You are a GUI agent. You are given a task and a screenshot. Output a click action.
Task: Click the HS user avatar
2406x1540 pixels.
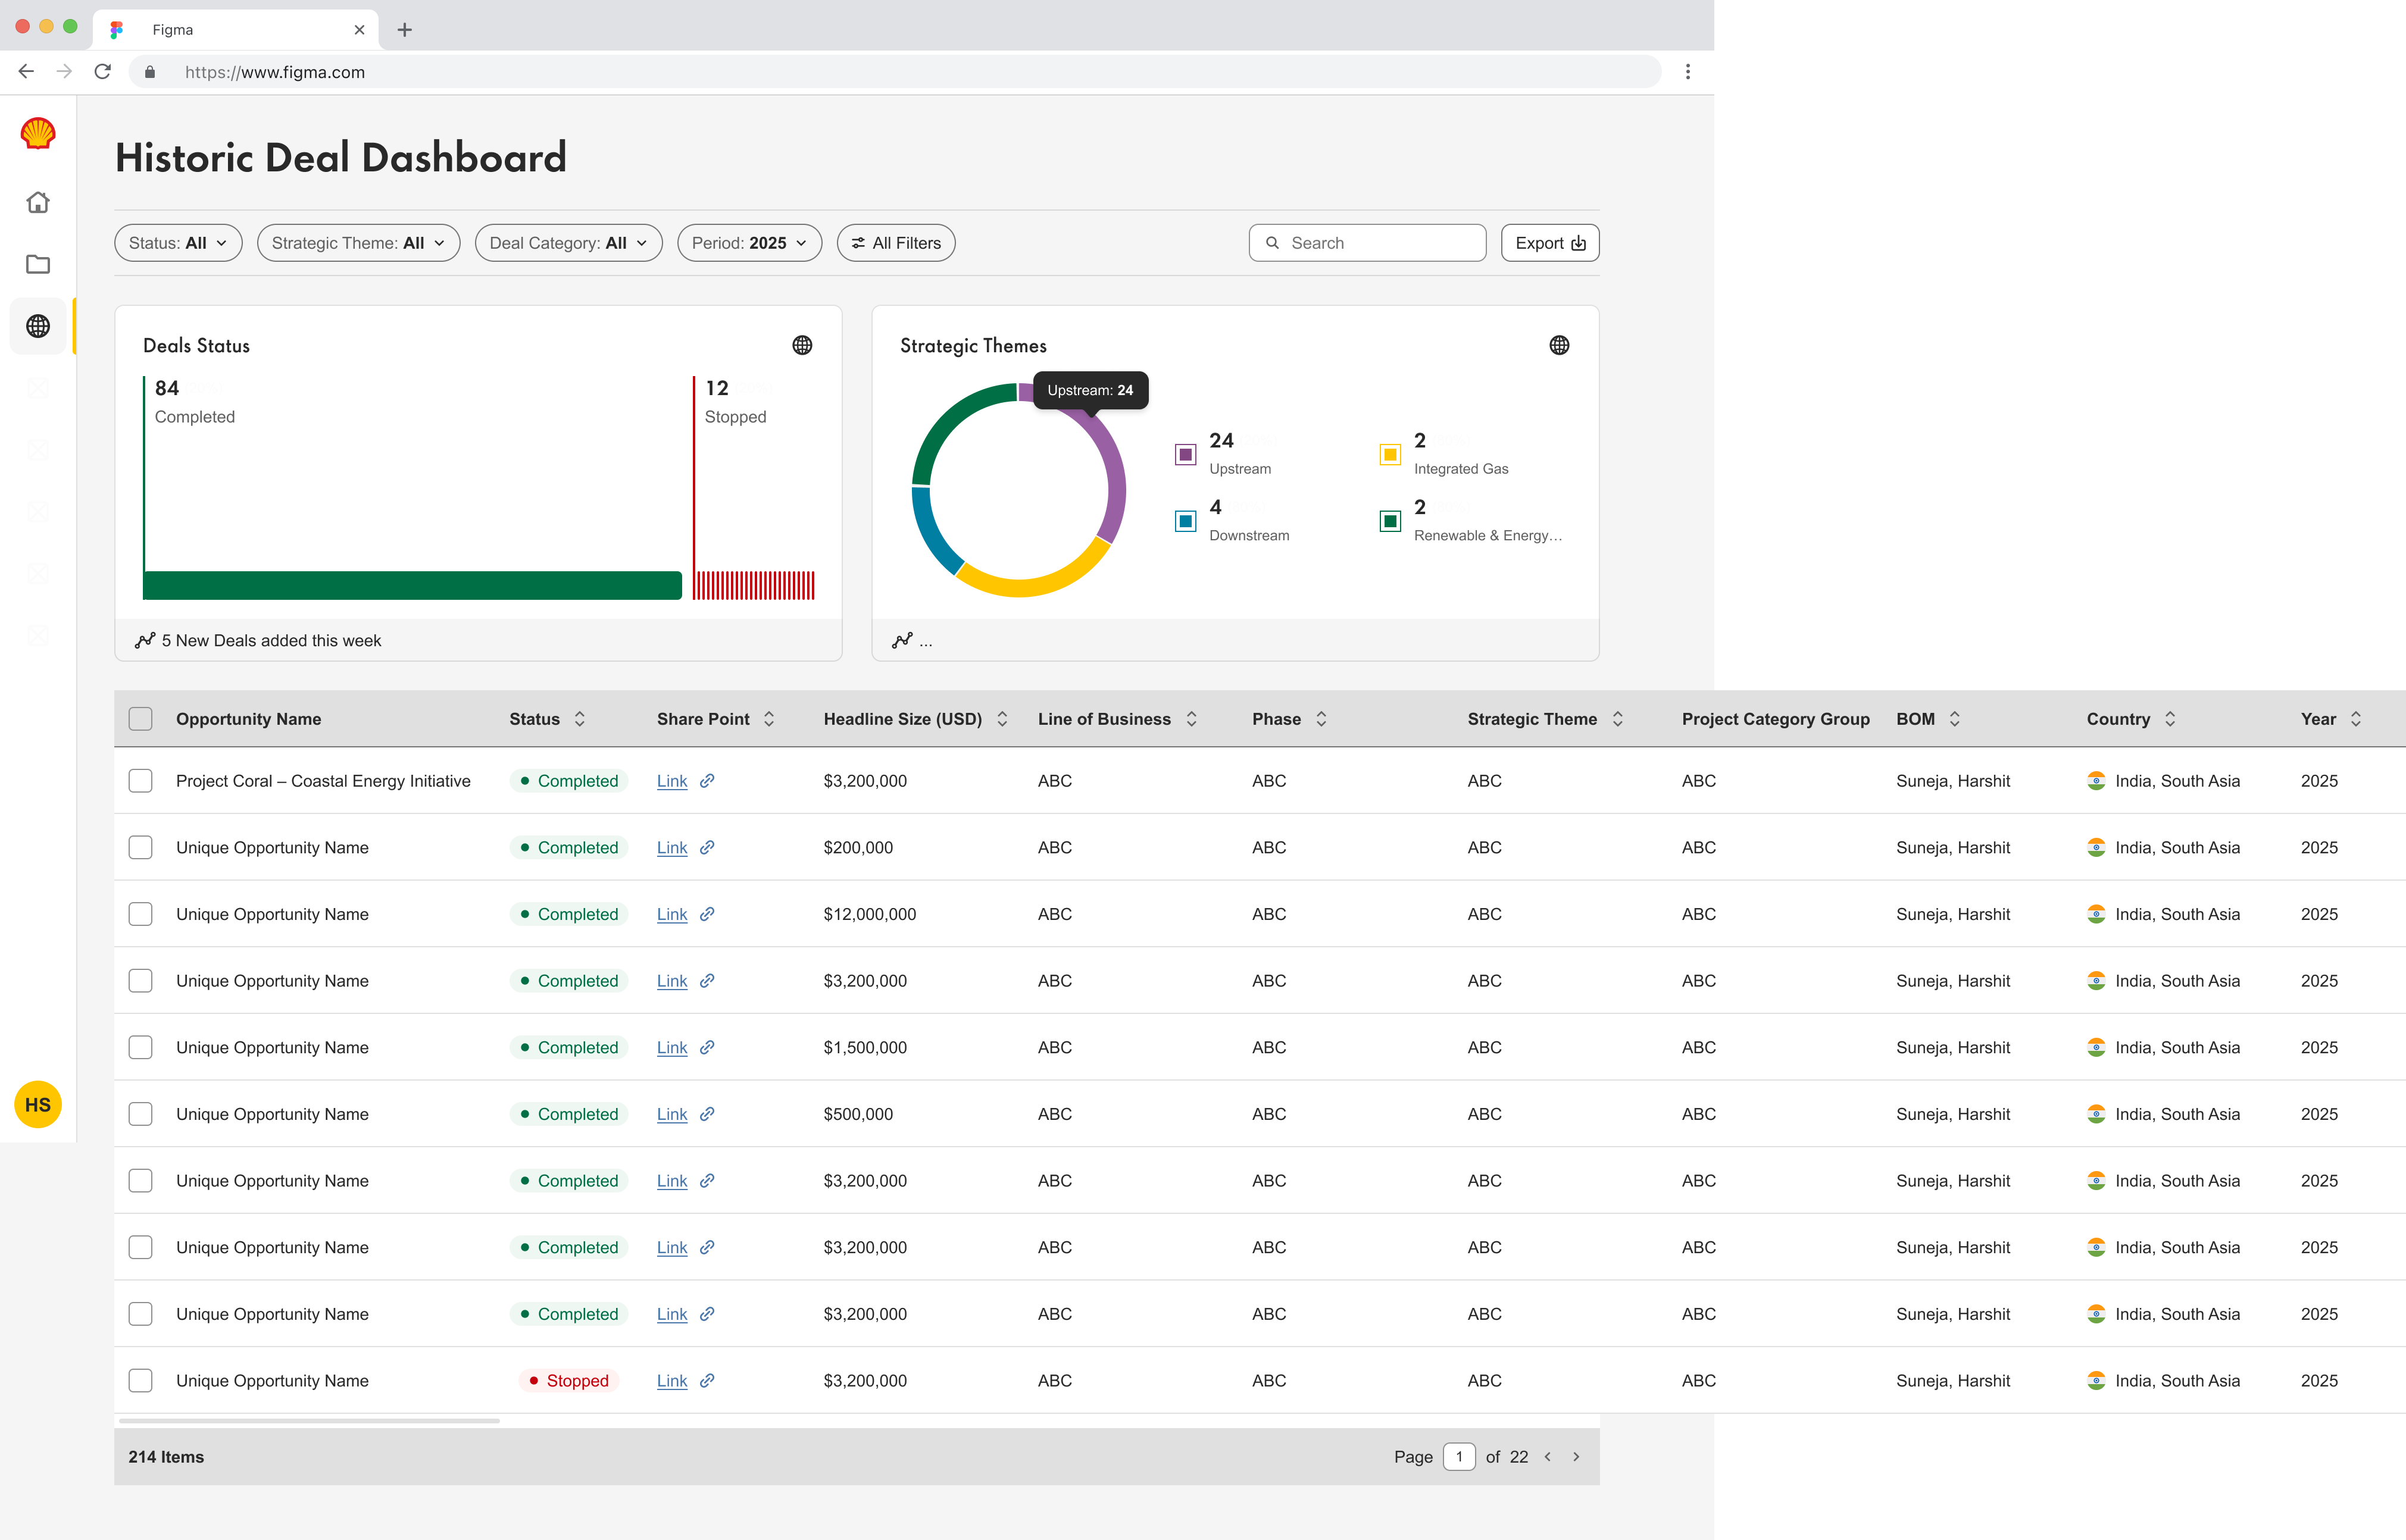point(38,1105)
